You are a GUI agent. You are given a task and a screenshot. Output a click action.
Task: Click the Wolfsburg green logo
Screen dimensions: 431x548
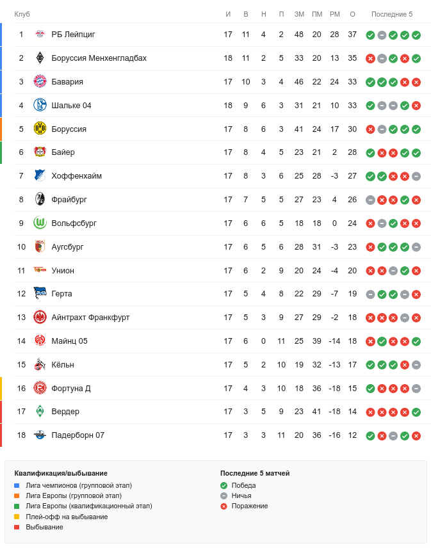pyautogui.click(x=40, y=223)
